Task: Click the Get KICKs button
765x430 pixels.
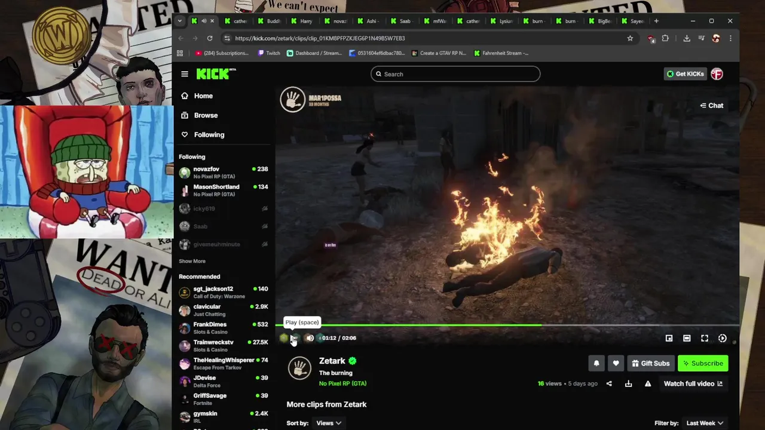Action: coord(686,74)
